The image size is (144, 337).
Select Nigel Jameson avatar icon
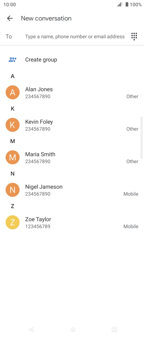tap(12, 190)
